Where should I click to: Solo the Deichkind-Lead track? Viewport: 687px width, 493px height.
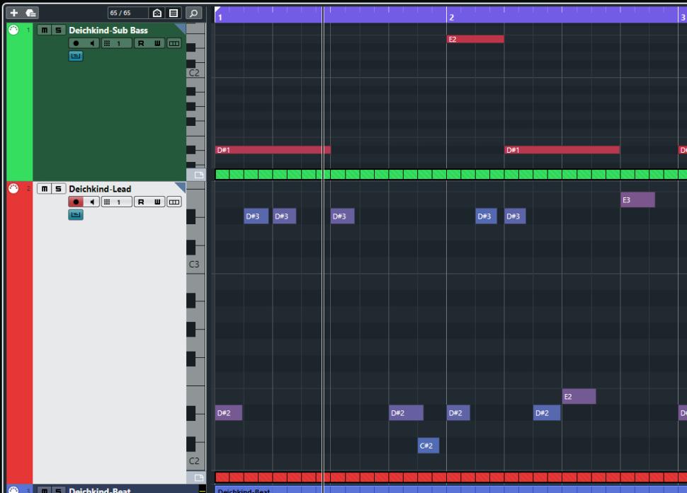58,189
